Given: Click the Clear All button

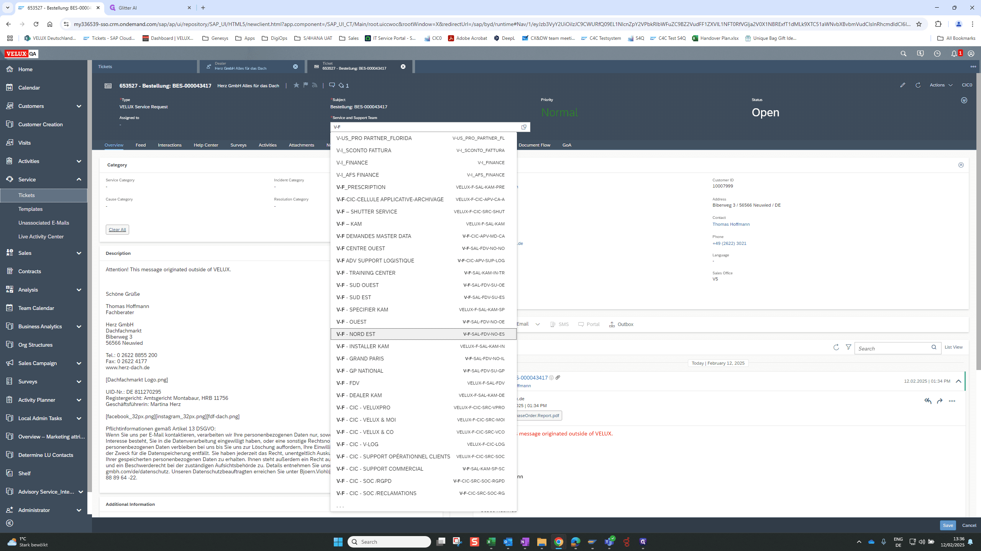Looking at the screenshot, I should click(117, 230).
